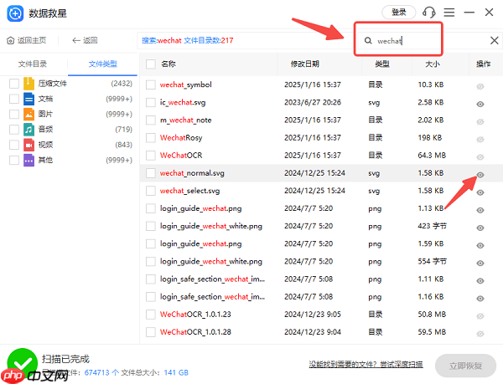Click the 搜索:wechat 文件目录数:217 result text
503x384 pixels.
(x=188, y=40)
